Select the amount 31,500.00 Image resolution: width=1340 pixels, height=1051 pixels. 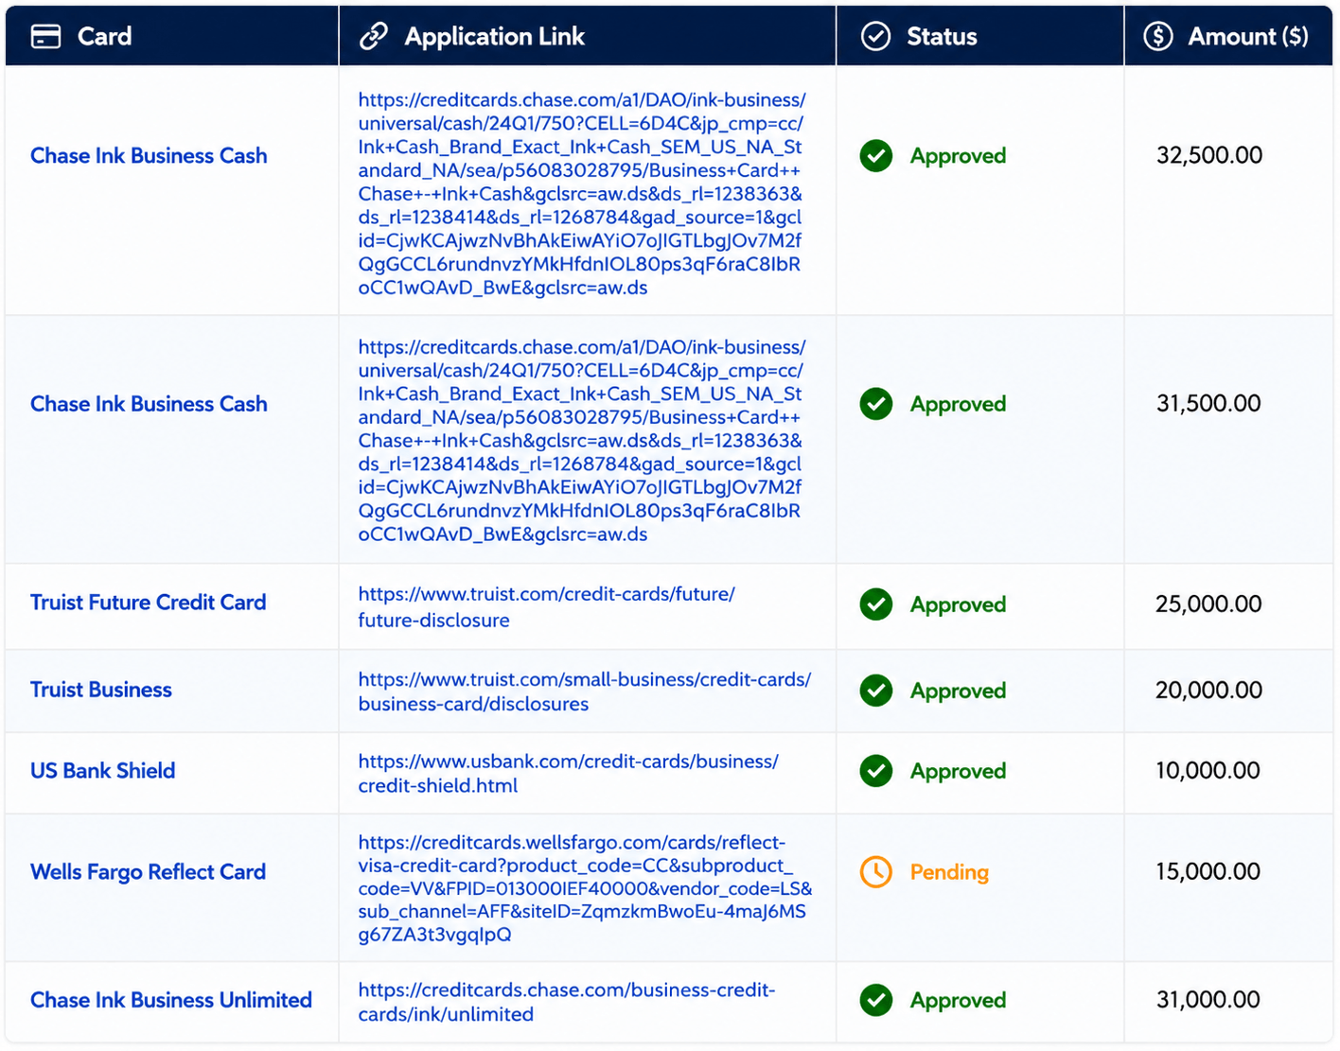[x=1208, y=403]
